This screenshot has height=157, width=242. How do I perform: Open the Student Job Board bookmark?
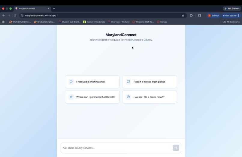[70, 22]
